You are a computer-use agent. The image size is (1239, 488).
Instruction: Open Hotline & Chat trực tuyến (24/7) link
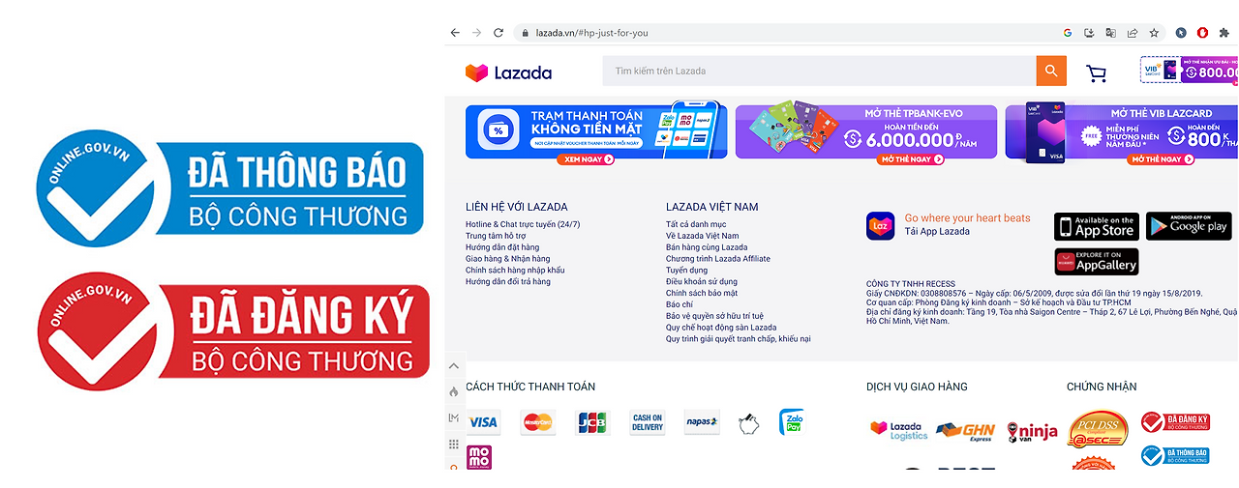pyautogui.click(x=523, y=224)
